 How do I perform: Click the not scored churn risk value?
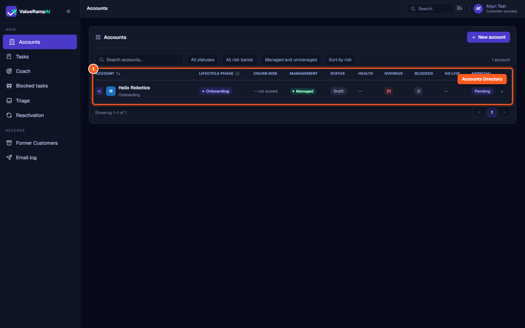point(265,91)
